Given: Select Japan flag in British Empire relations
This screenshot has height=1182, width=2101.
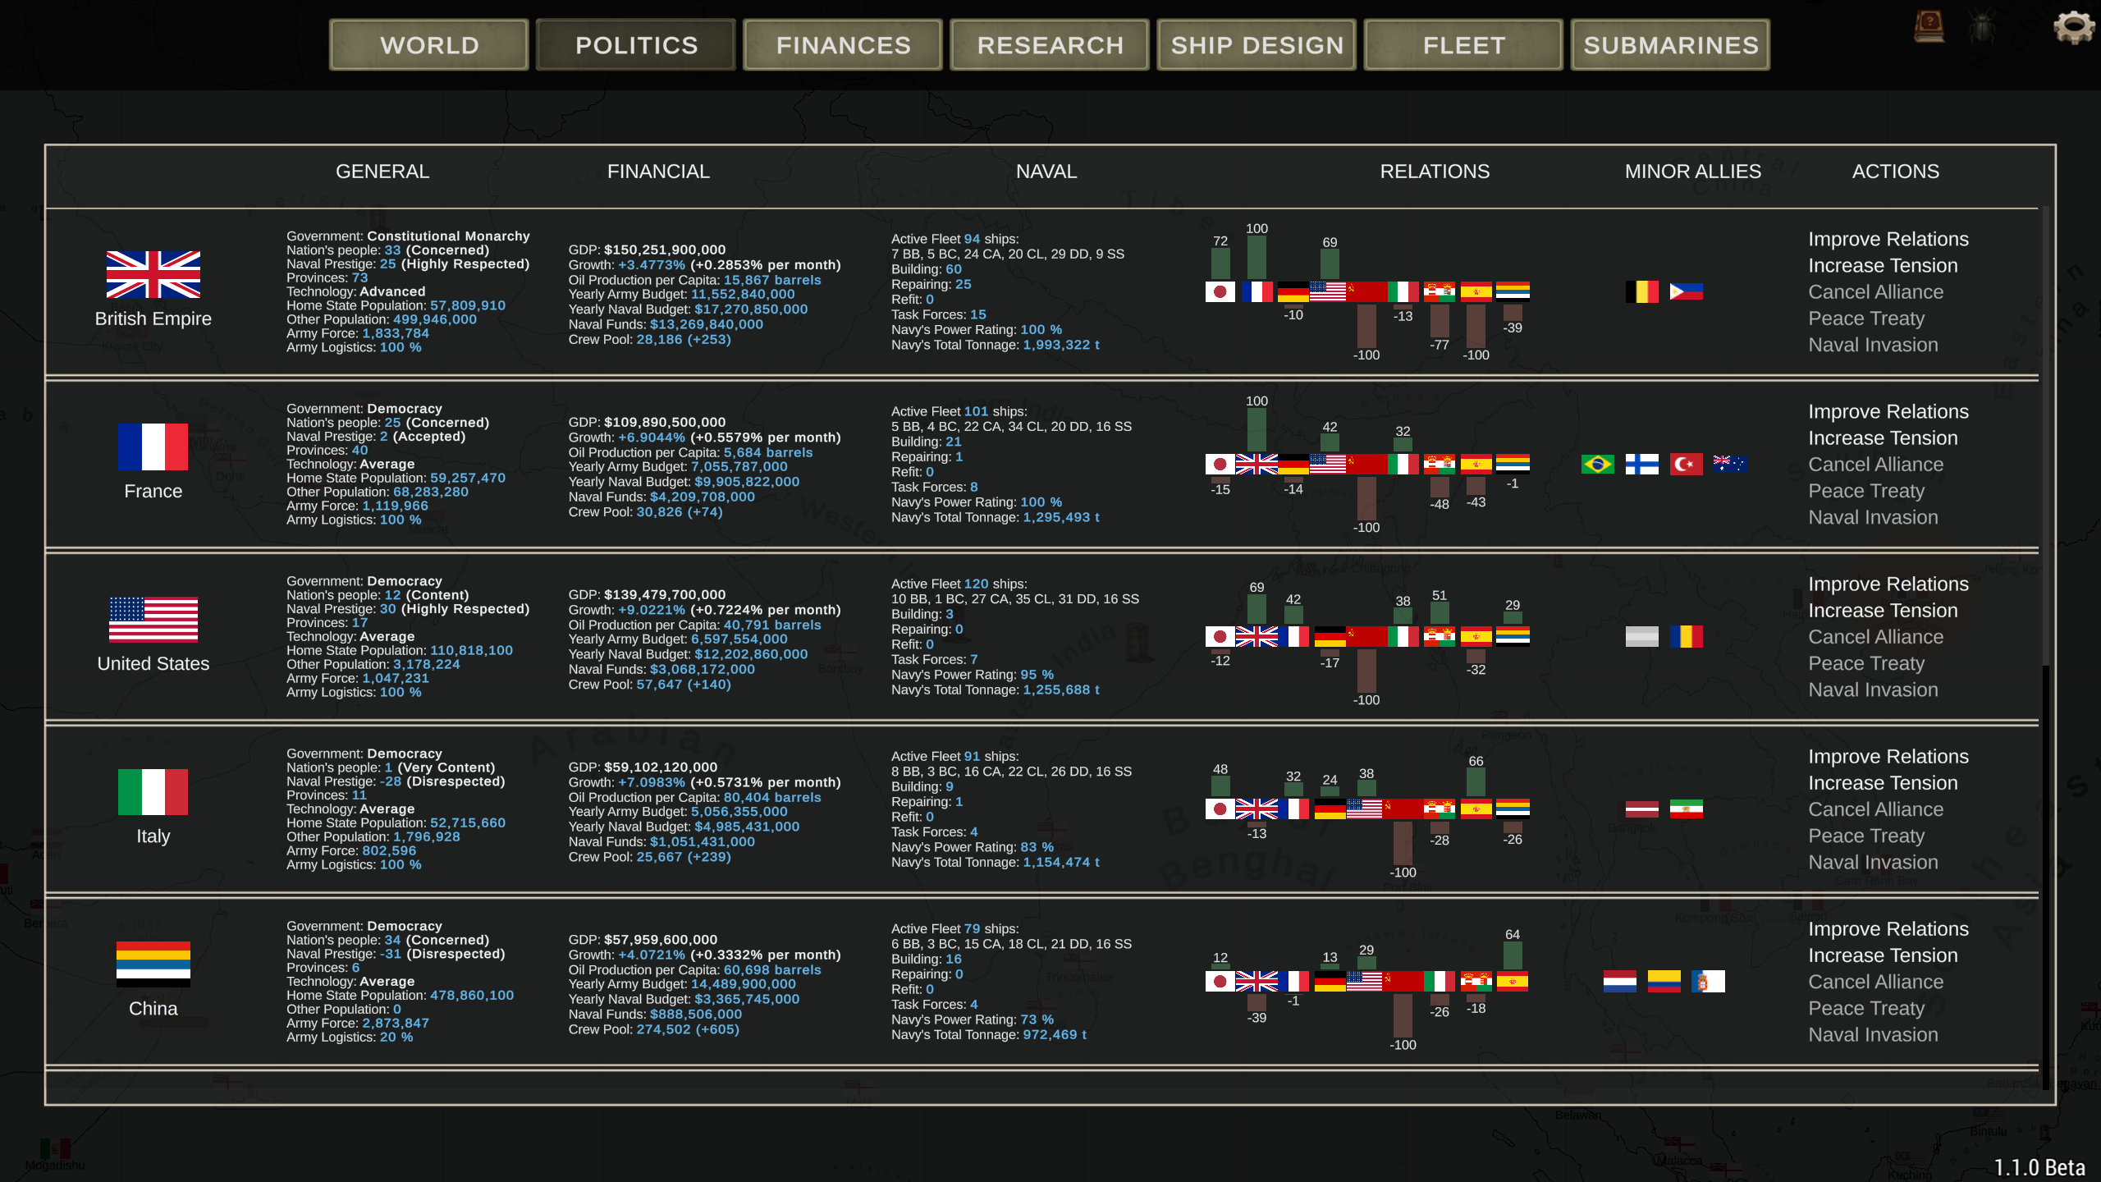Looking at the screenshot, I should point(1220,291).
